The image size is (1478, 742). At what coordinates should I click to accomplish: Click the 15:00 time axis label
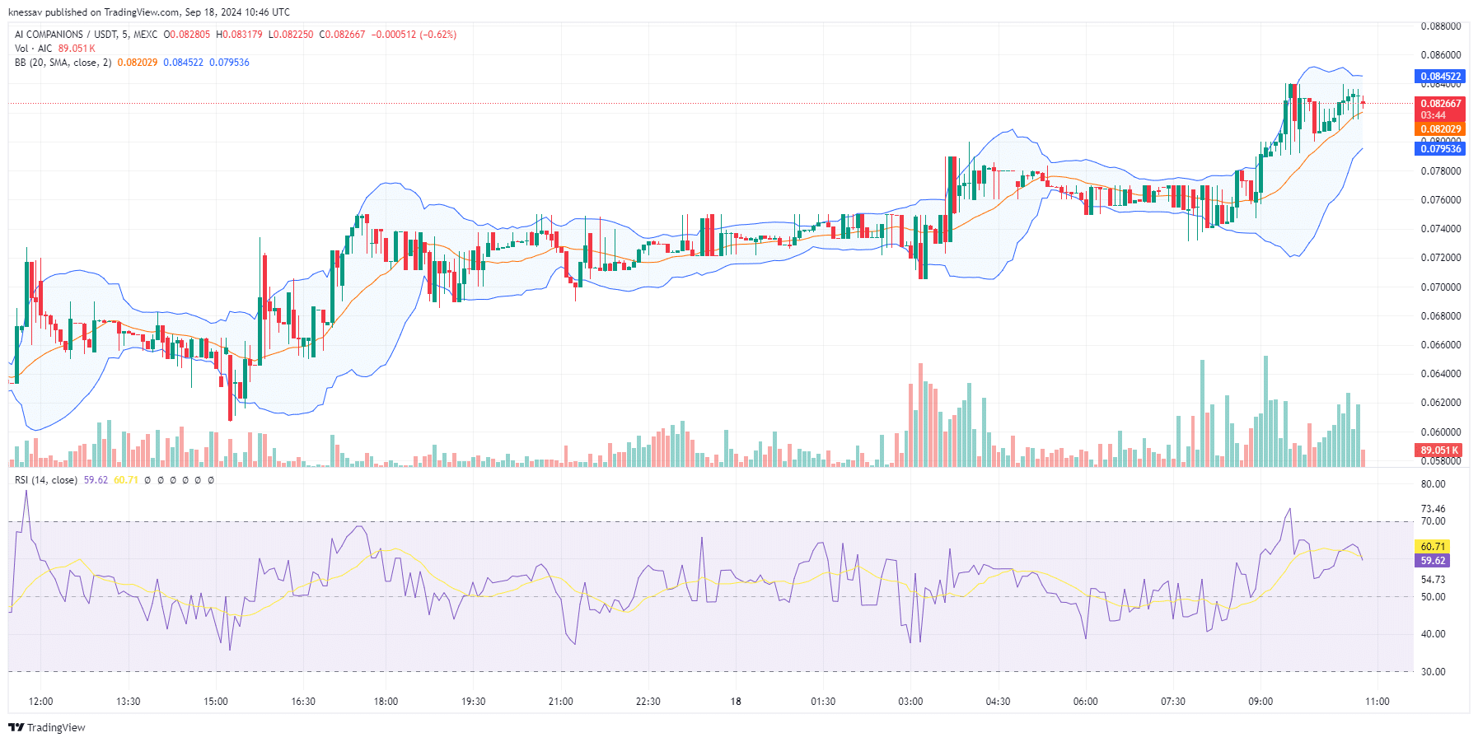pyautogui.click(x=216, y=702)
